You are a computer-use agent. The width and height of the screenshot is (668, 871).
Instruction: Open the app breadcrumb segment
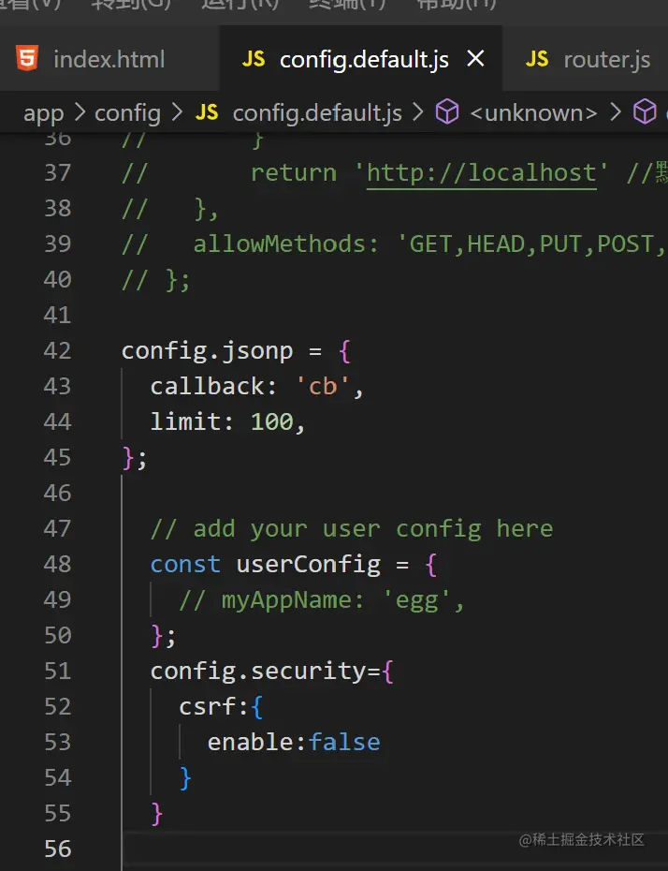point(44,113)
